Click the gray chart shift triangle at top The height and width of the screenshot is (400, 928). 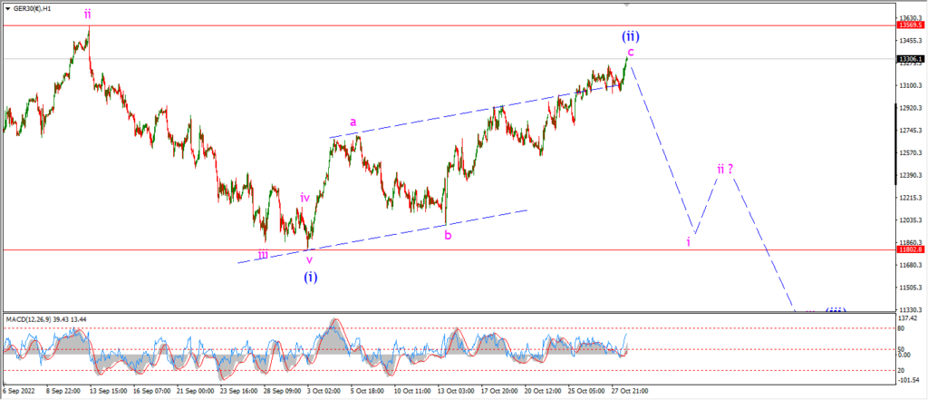[x=627, y=5]
